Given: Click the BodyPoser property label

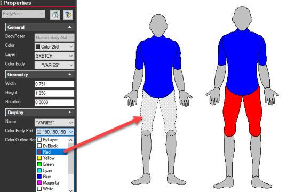Looking at the screenshot, I should (15, 36).
